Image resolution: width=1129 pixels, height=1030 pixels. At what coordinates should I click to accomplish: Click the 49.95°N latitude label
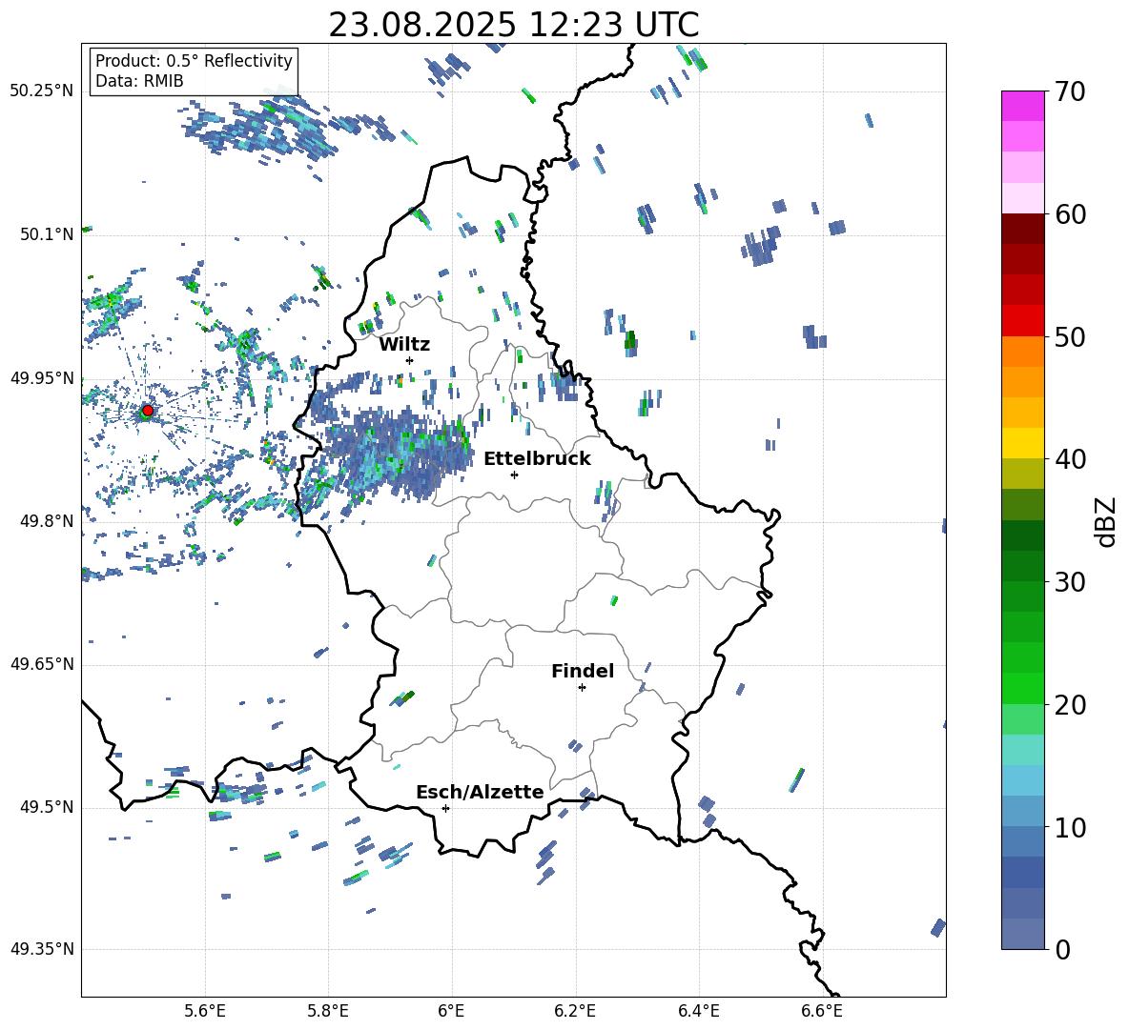point(42,378)
